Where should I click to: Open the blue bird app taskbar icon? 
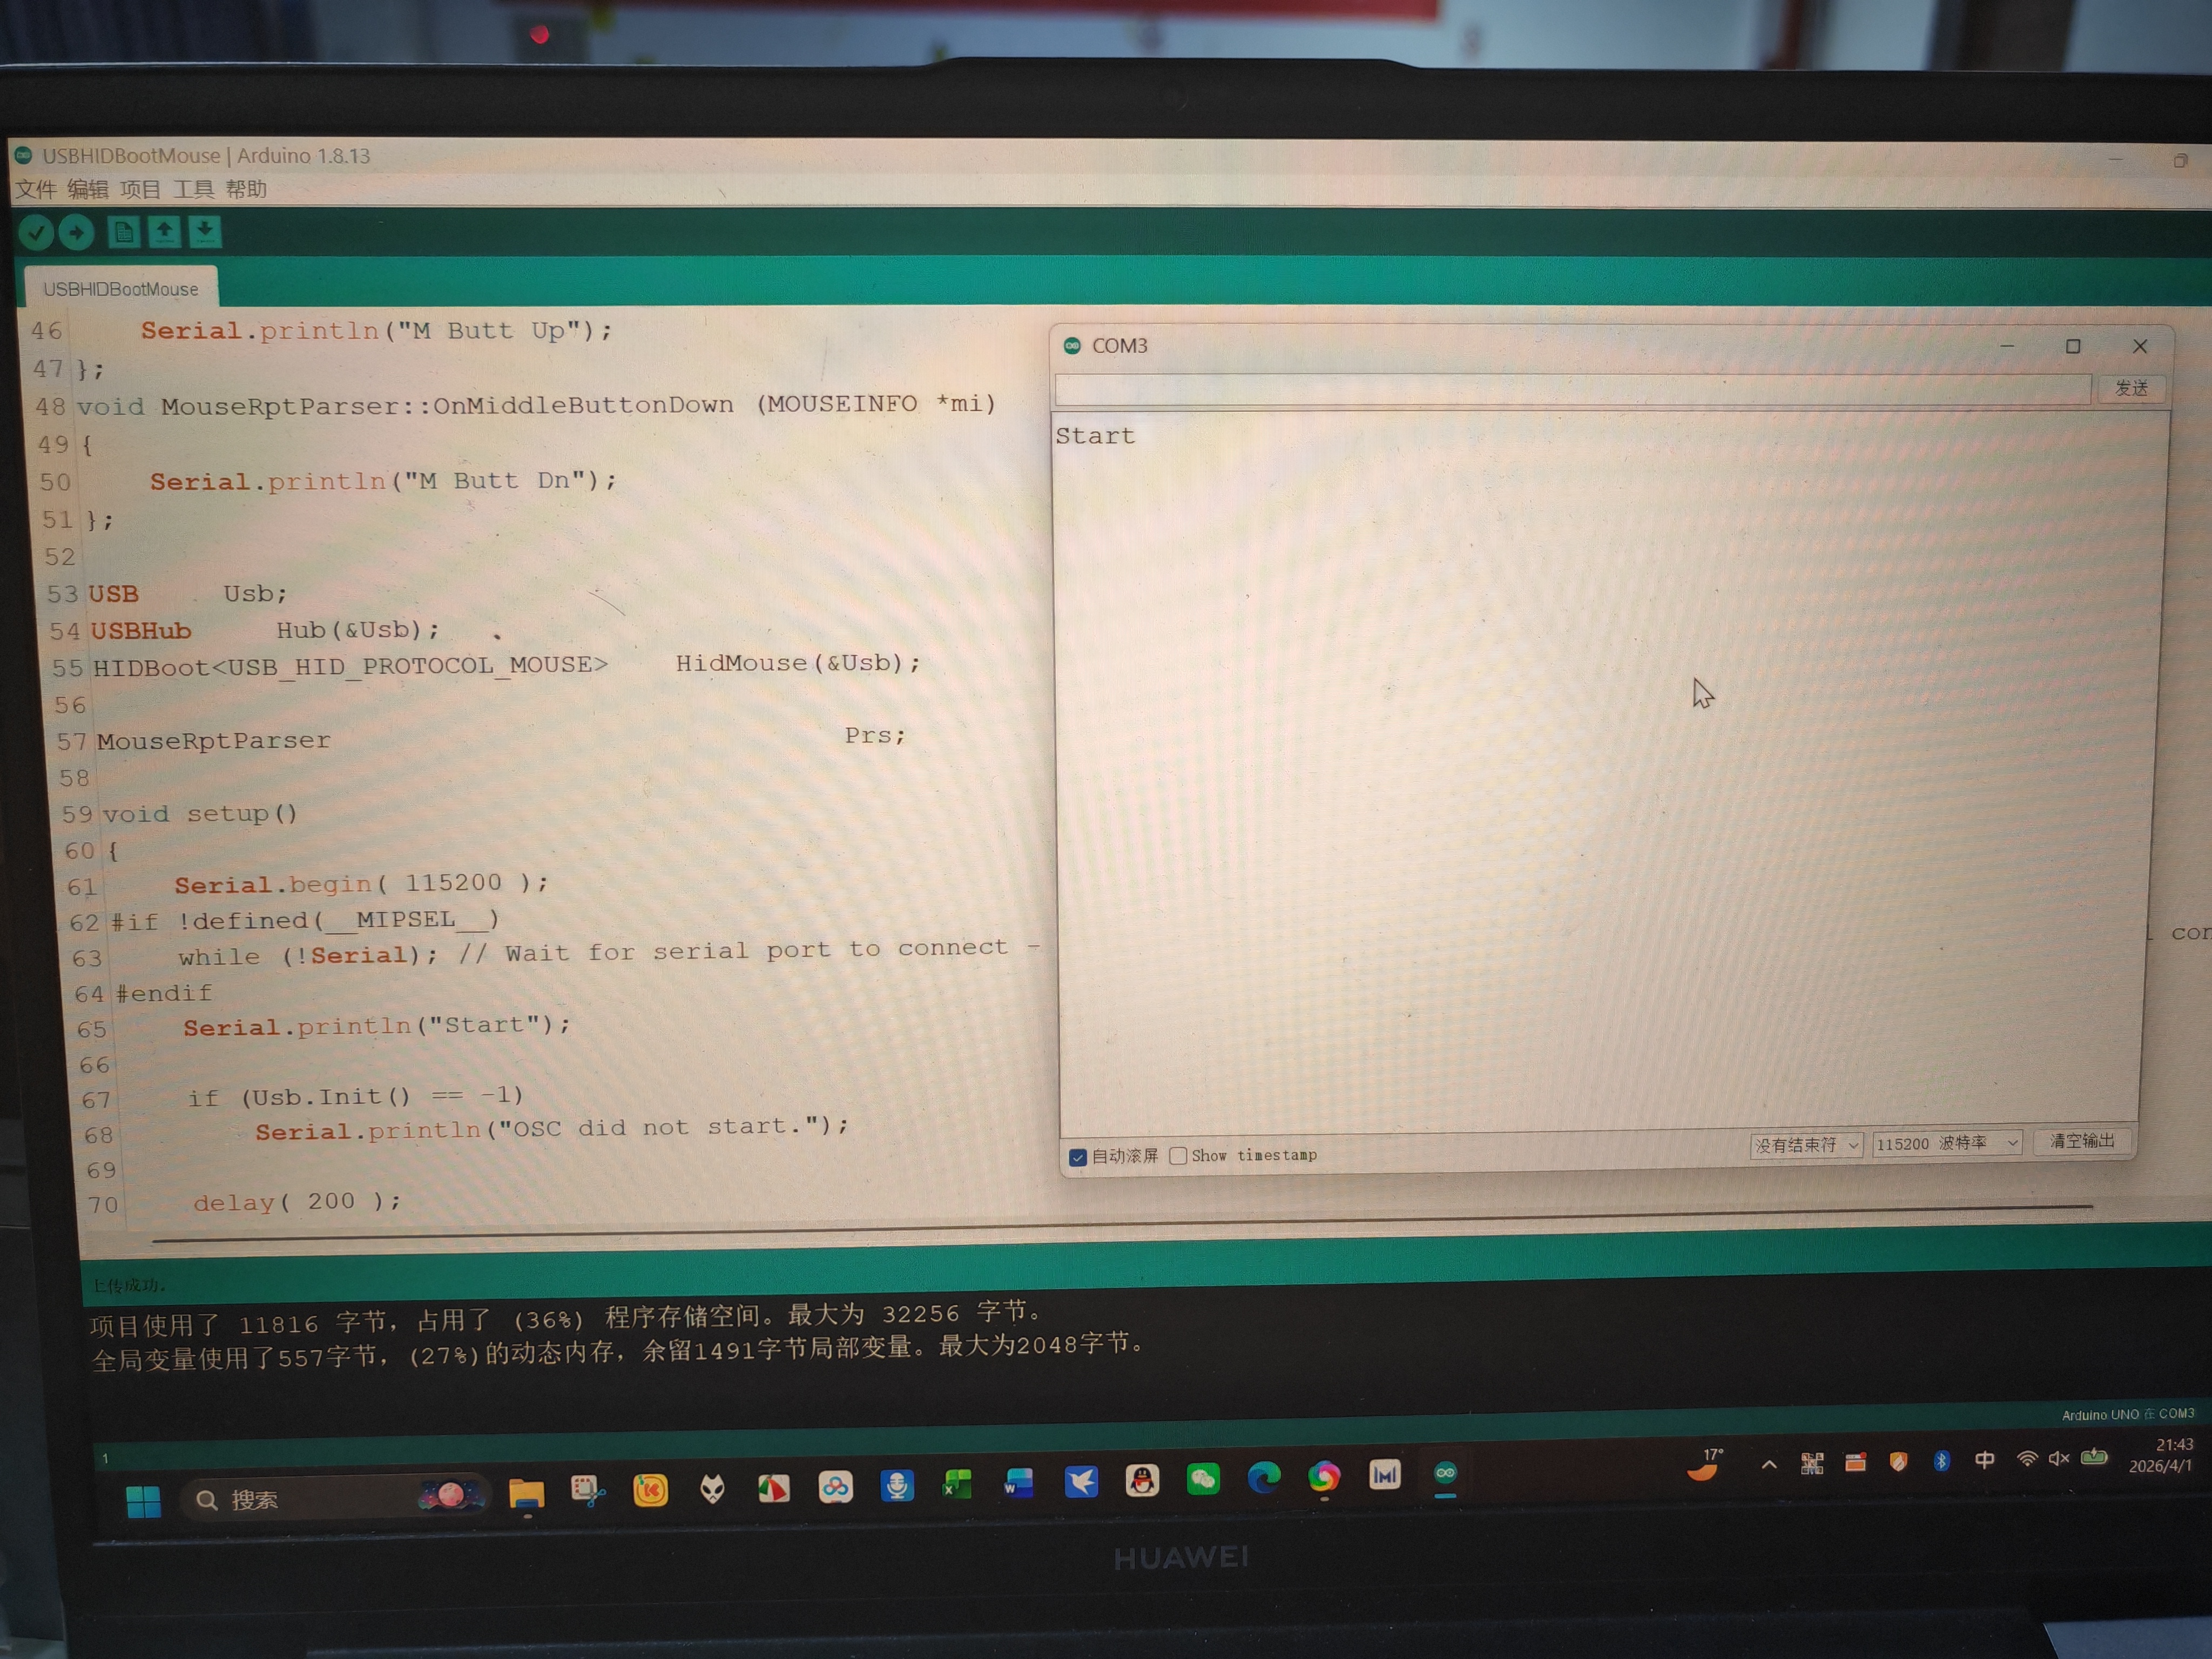tap(1081, 1481)
